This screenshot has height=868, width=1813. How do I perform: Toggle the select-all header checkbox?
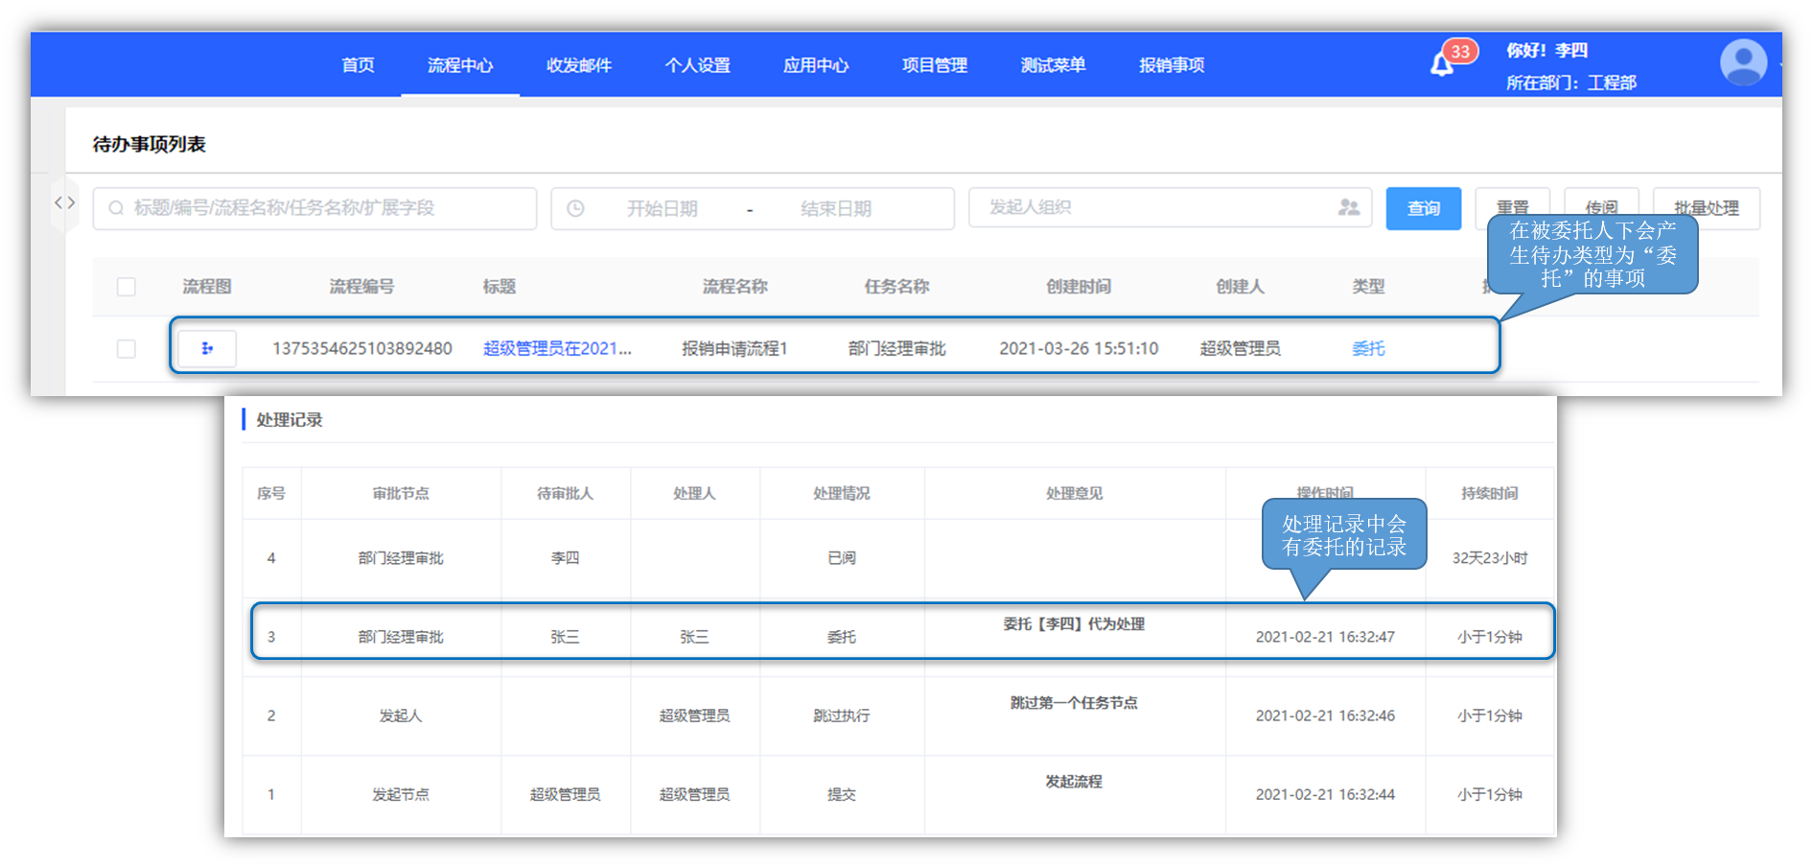pyautogui.click(x=126, y=287)
